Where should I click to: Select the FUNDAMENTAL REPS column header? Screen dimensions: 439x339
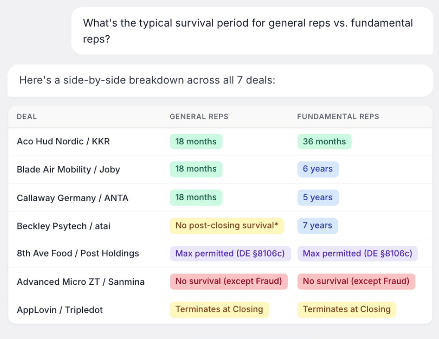338,116
